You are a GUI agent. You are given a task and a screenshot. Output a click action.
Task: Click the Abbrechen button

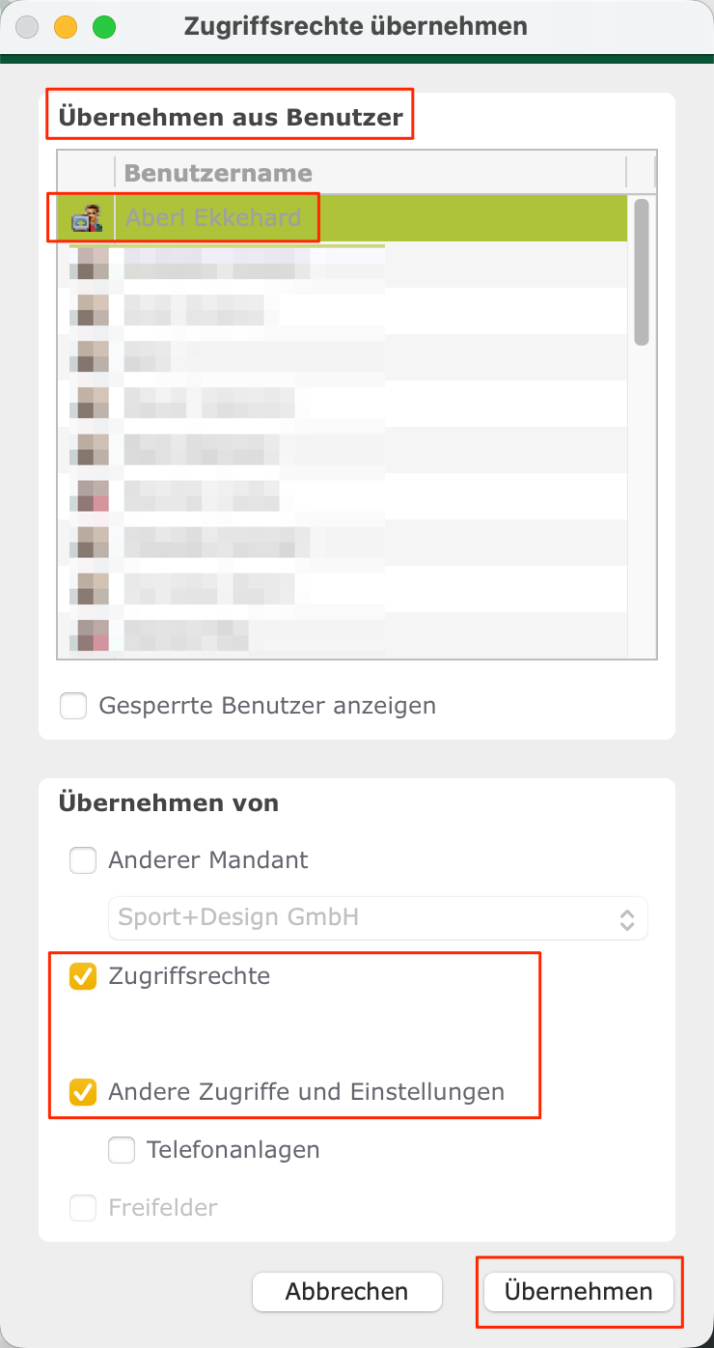(x=347, y=1292)
